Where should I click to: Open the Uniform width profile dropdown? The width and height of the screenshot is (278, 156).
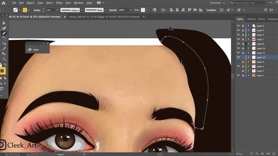pyautogui.click(x=82, y=10)
